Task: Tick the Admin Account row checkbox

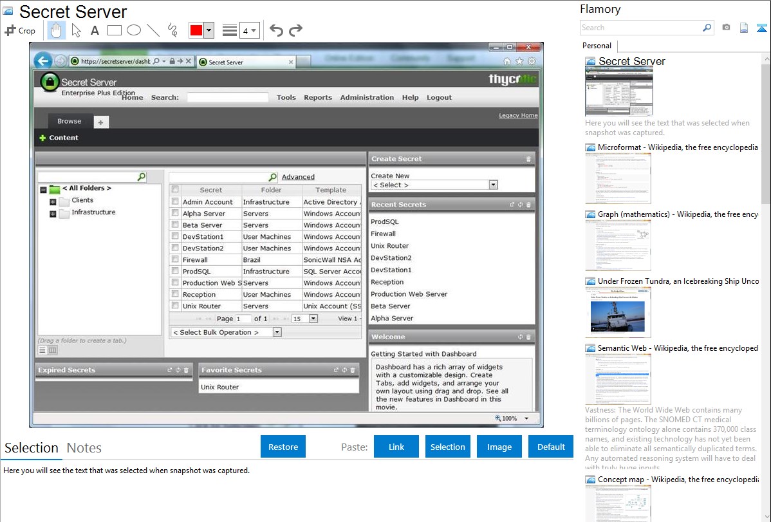Action: pyautogui.click(x=175, y=201)
